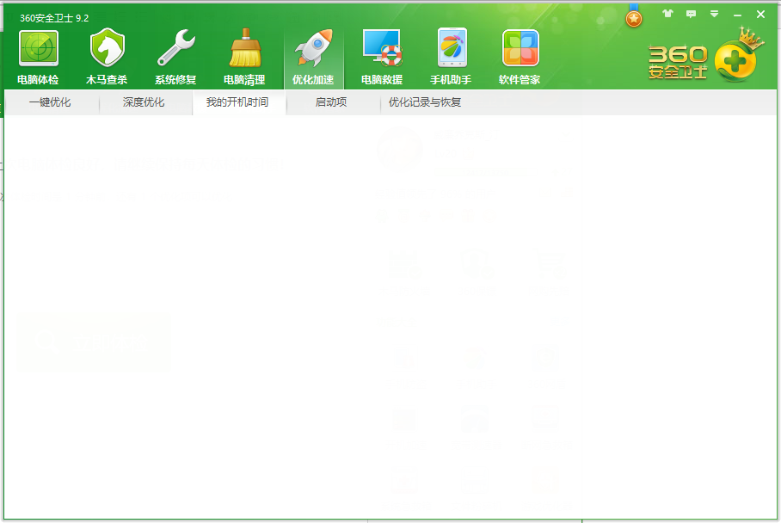Open the feedback speech bubble icon

tap(691, 14)
